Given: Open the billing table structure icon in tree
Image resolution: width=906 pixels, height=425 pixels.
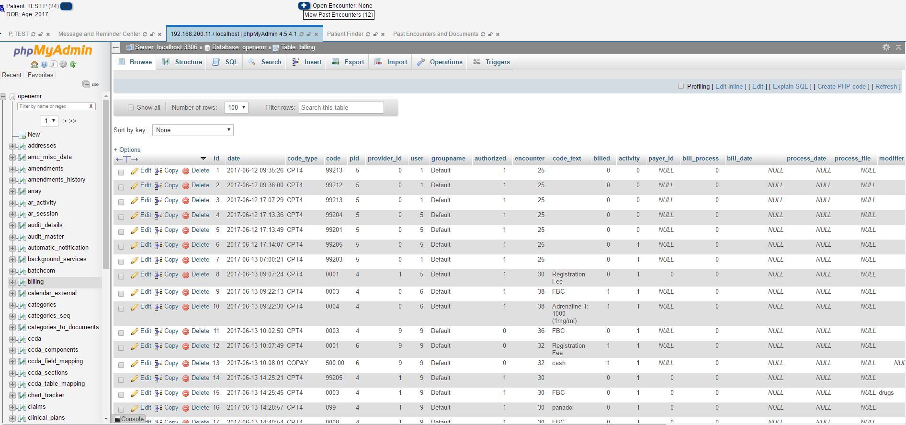Looking at the screenshot, I should point(22,282).
